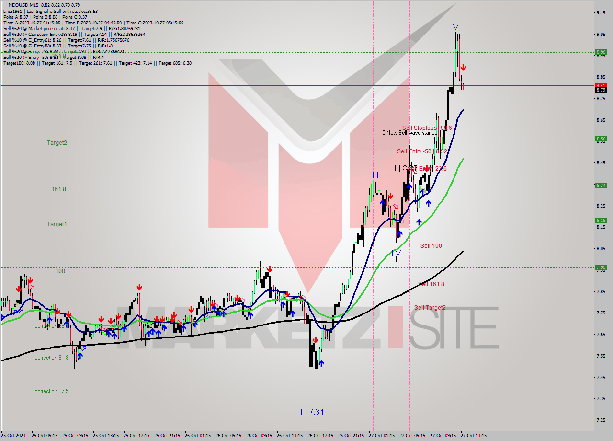Click the 'Target100: 8.08' targets line
This screenshot has width=613, height=441.
pyautogui.click(x=97, y=63)
